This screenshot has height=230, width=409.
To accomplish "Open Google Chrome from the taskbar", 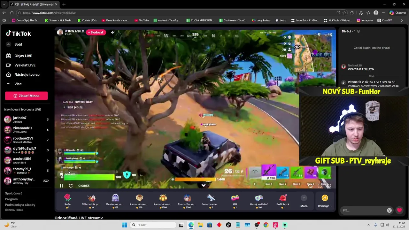I will point(266,225).
